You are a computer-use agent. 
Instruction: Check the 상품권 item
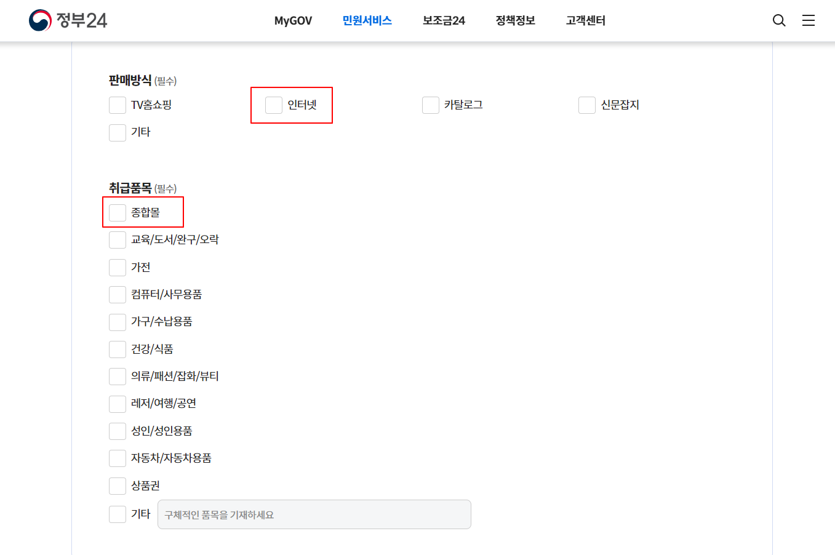[x=118, y=486]
